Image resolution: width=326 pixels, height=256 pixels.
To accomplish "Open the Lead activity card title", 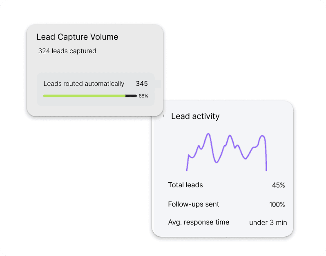I will [x=195, y=116].
